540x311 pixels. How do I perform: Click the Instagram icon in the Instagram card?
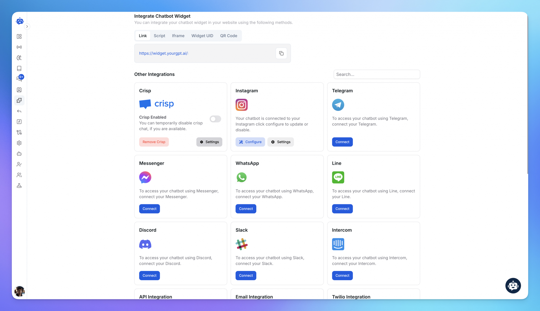[x=241, y=105]
